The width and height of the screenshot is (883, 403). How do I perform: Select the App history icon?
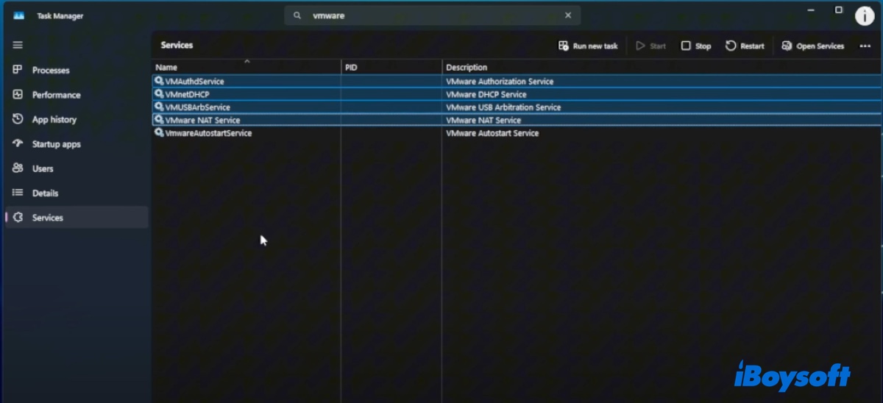18,119
